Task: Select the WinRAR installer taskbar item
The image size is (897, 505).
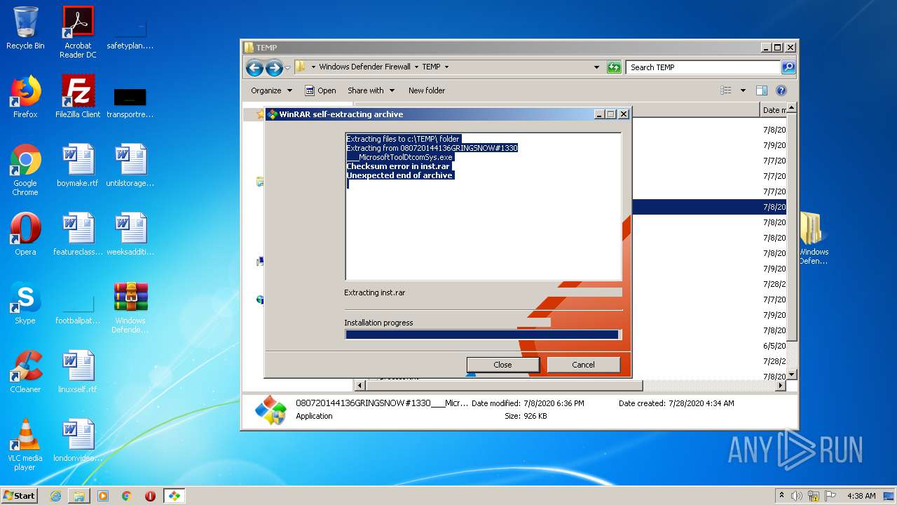Action: pyautogui.click(x=174, y=496)
